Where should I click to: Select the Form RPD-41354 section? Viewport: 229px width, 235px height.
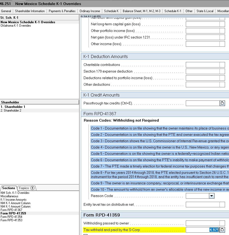pyautogui.click(x=11, y=217)
